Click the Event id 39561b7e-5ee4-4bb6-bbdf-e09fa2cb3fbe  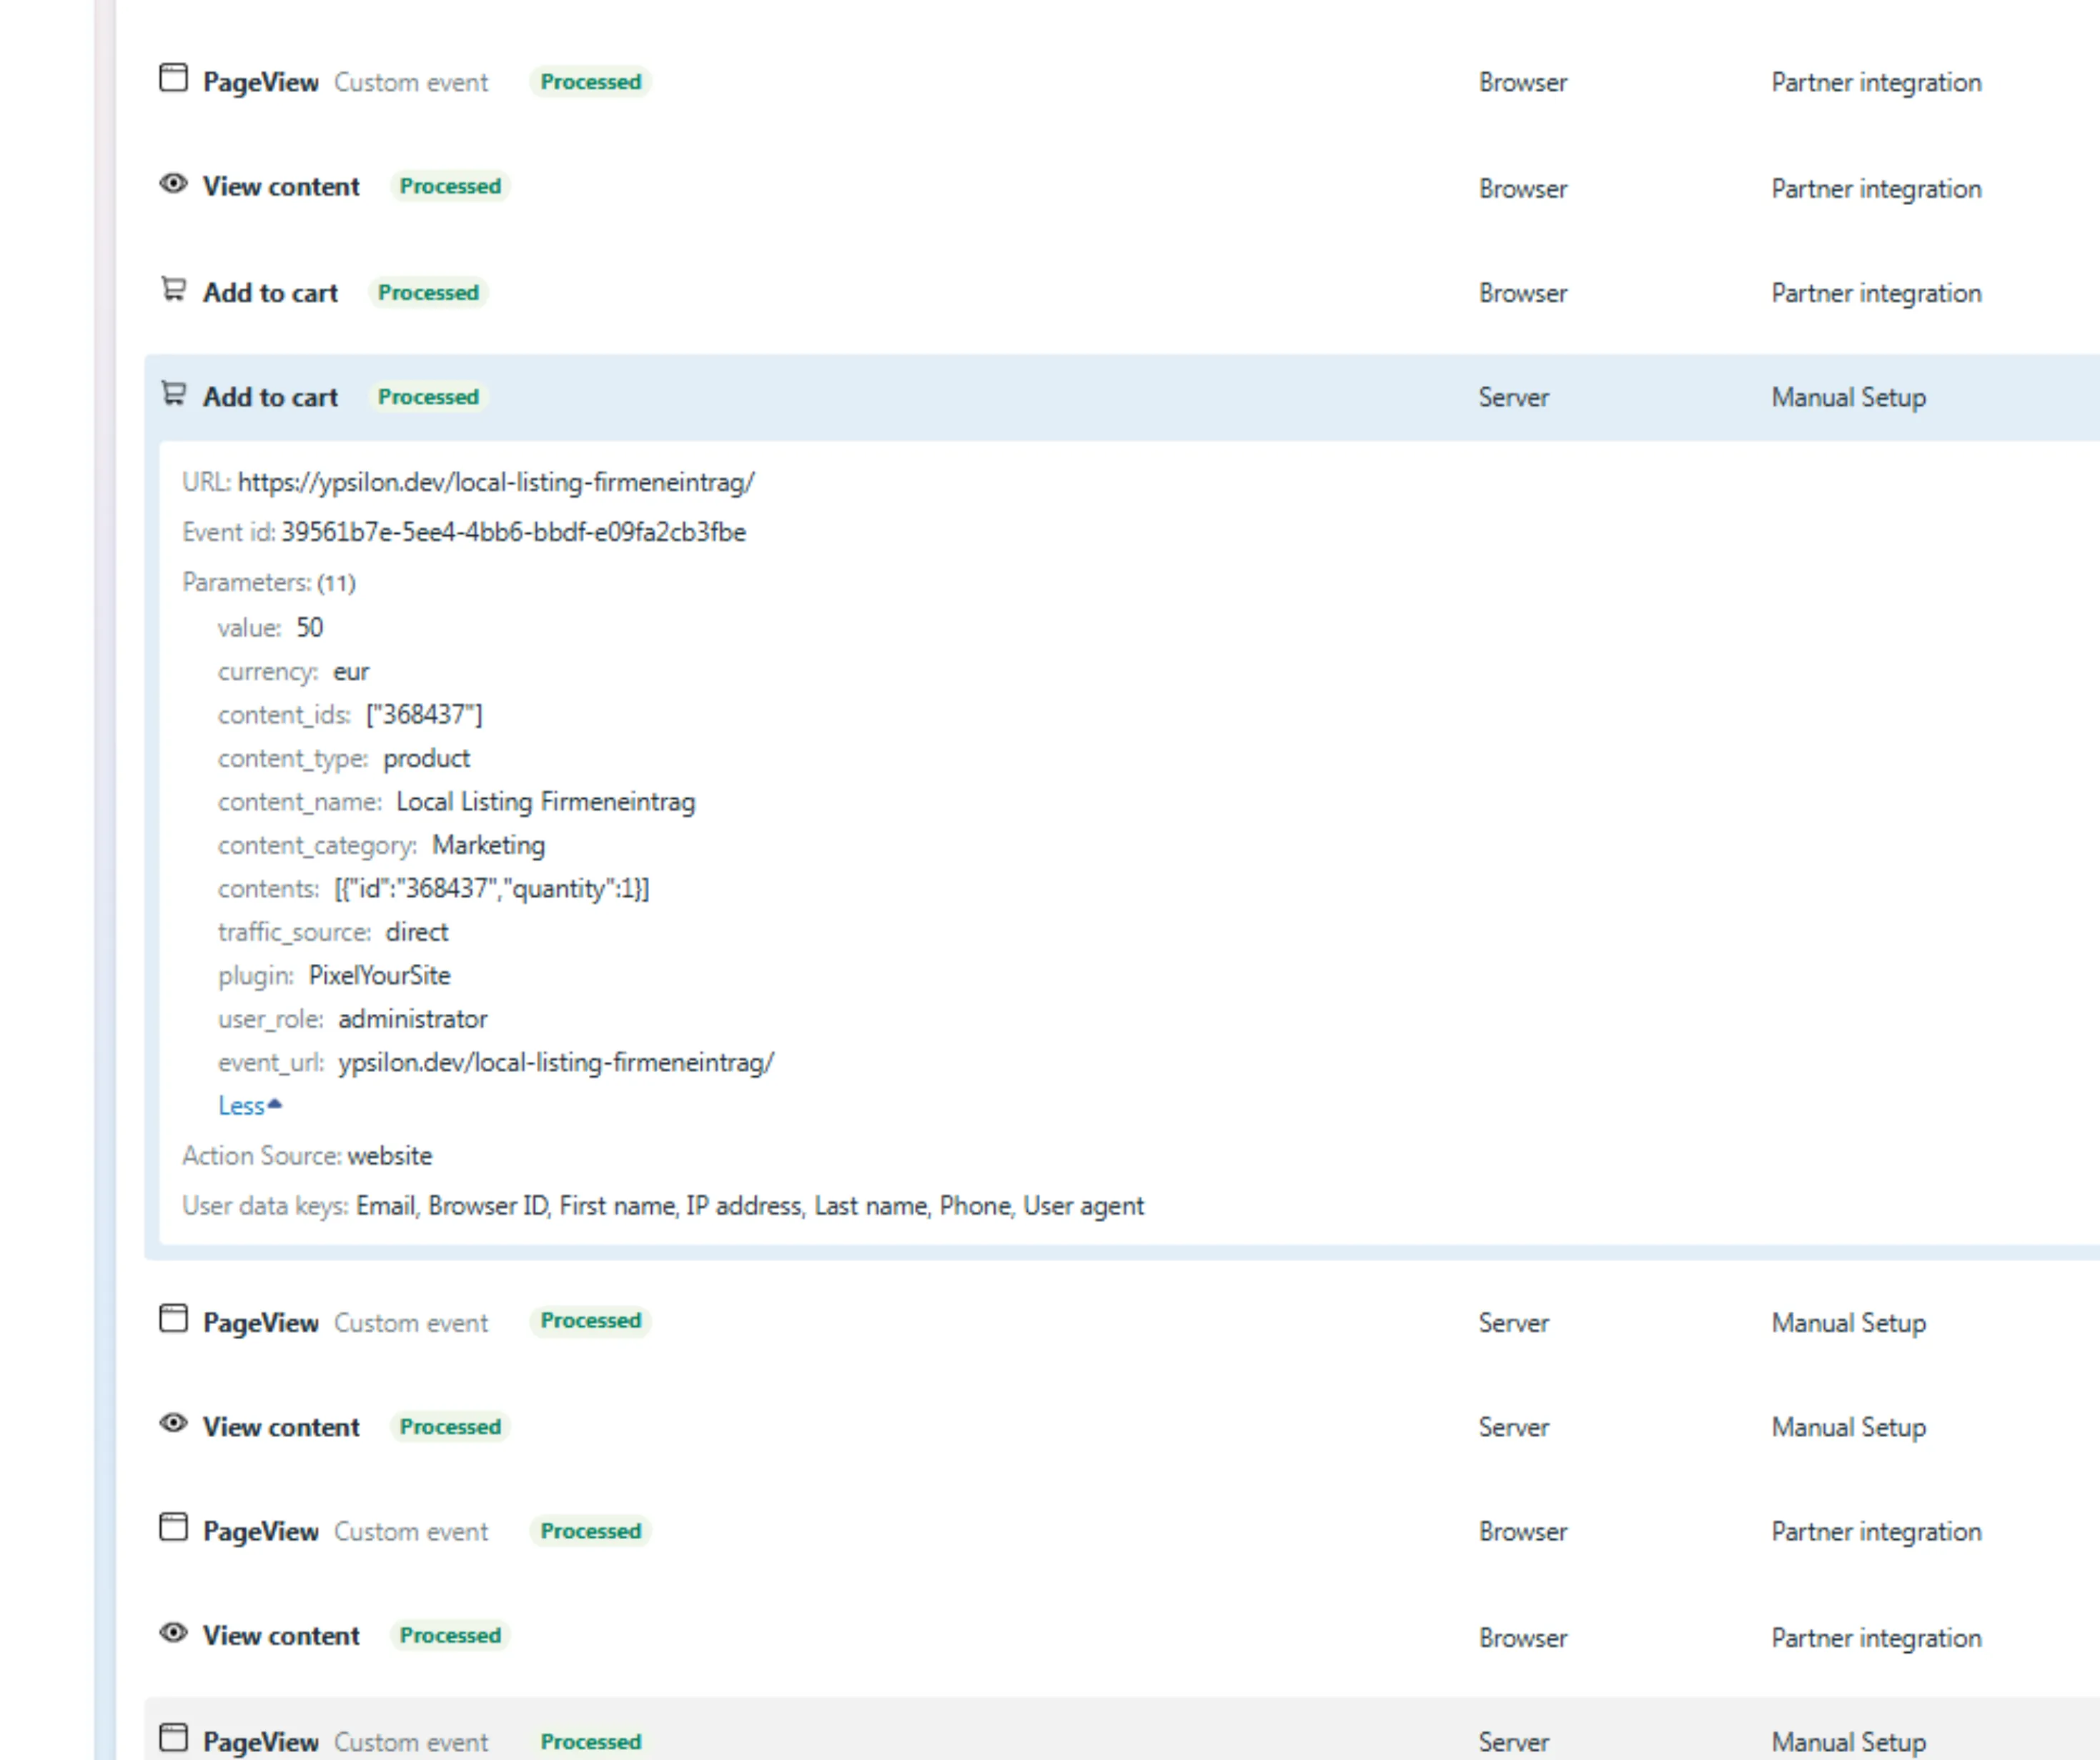click(513, 532)
